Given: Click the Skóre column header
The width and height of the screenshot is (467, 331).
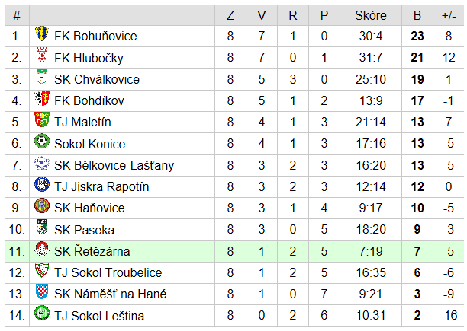Looking at the screenshot, I should pos(371,15).
